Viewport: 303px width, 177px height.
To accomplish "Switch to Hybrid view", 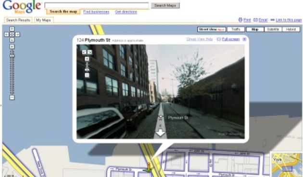I will pos(291,29).
